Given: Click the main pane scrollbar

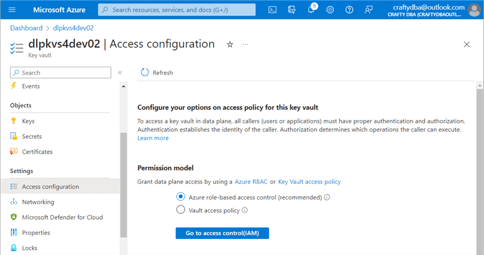Looking at the screenshot, I should click(x=479, y=172).
